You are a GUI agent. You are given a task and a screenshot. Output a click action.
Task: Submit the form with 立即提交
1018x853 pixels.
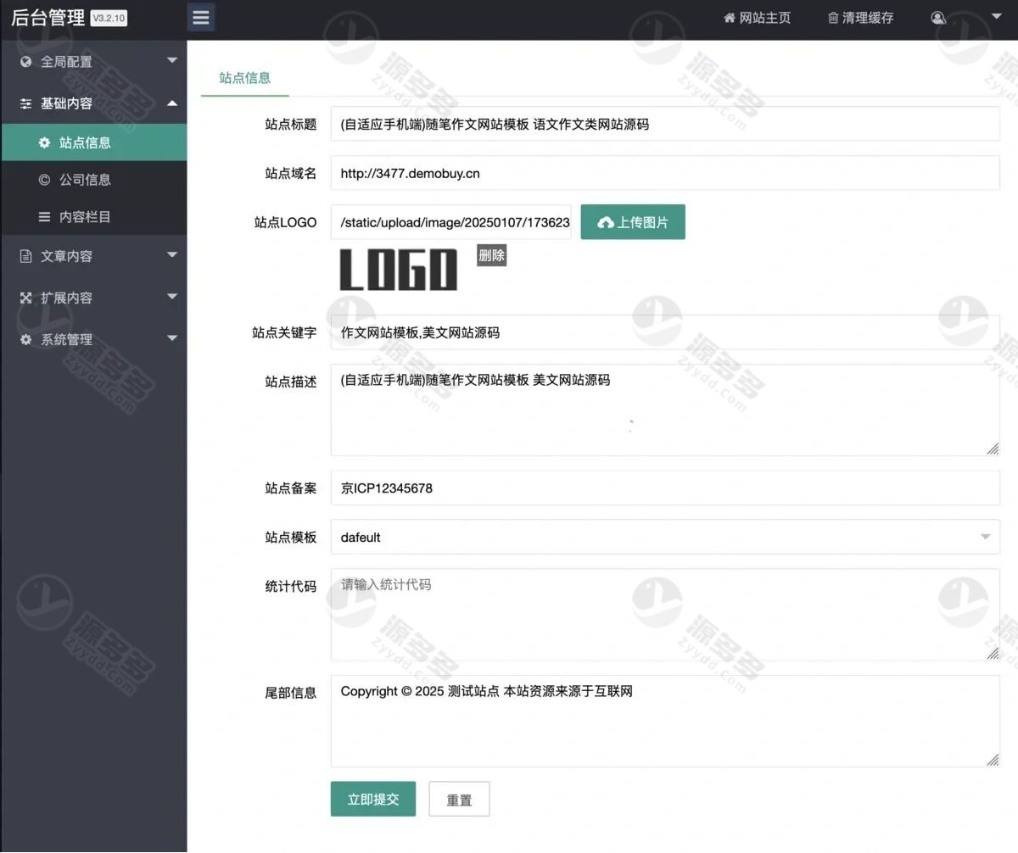point(373,799)
